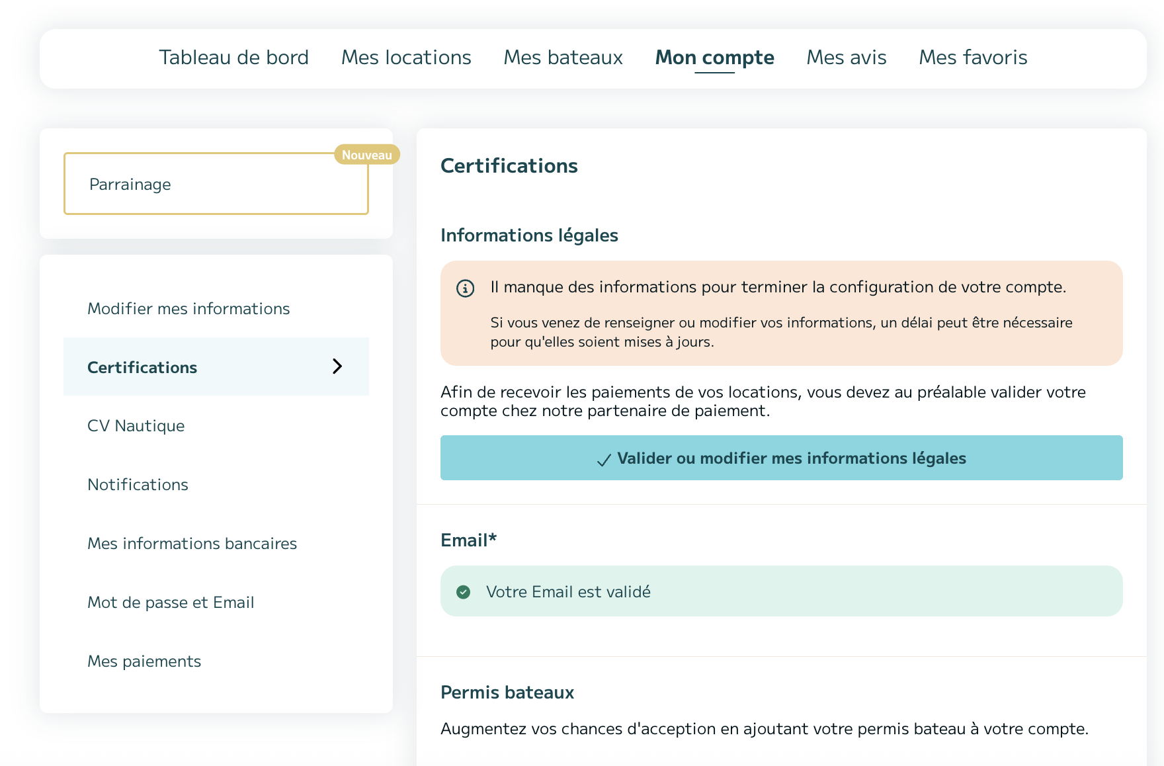Viewport: 1164px width, 766px height.
Task: Go to Mes bateaux tab
Action: (563, 58)
